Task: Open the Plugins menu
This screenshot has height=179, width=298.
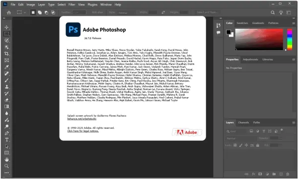Action: click(92, 4)
